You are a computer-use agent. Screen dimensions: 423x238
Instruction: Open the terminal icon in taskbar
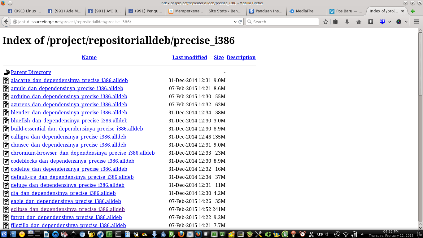tap(118, 234)
